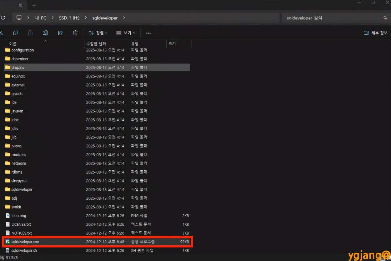Select the sleepycat folder
Image resolution: width=391 pixels, height=261 pixels.
click(x=97, y=181)
